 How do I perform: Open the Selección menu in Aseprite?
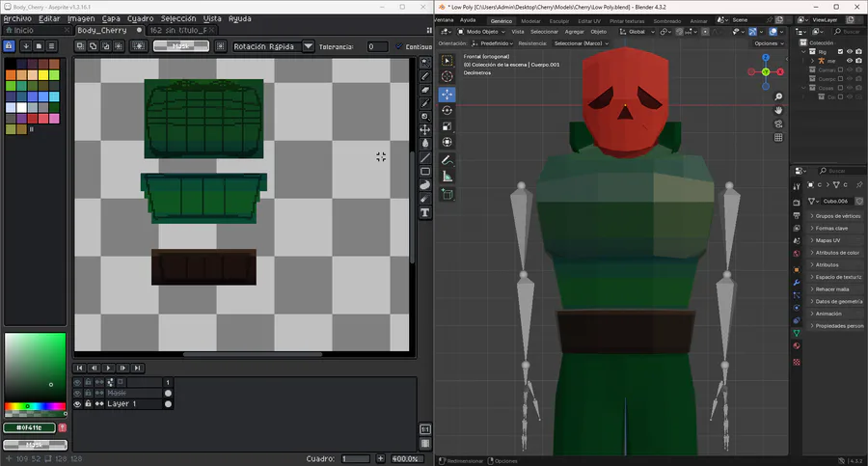[178, 18]
